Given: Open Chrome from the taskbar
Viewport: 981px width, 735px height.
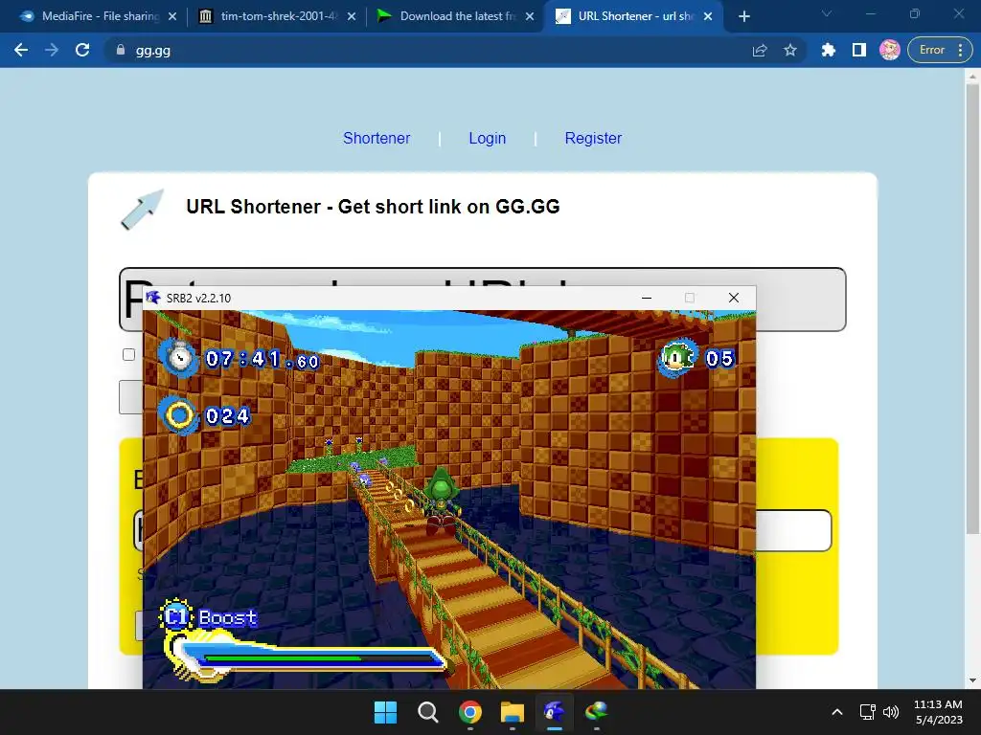Looking at the screenshot, I should 470,712.
